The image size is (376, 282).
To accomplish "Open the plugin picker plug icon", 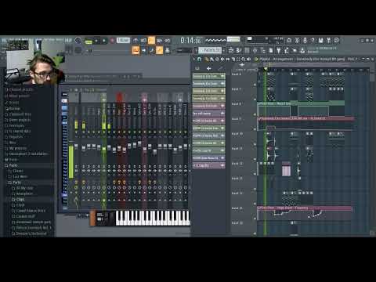I will pos(279,50).
